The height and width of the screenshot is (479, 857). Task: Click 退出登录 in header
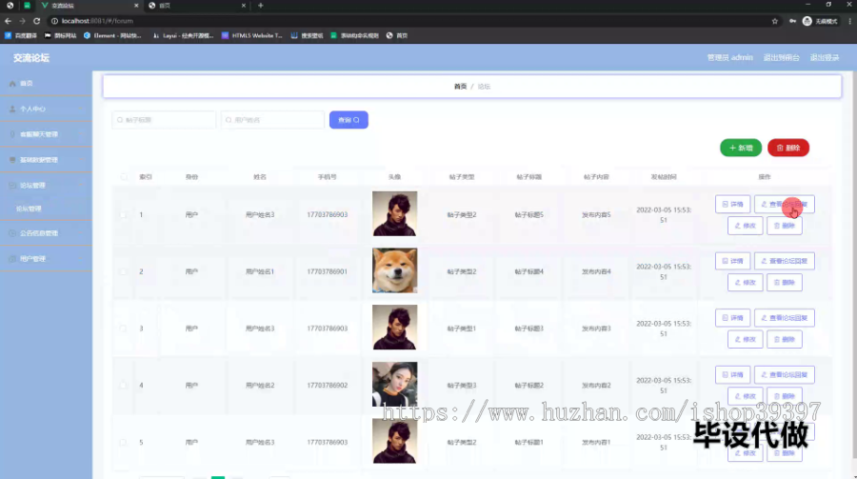[x=825, y=57]
